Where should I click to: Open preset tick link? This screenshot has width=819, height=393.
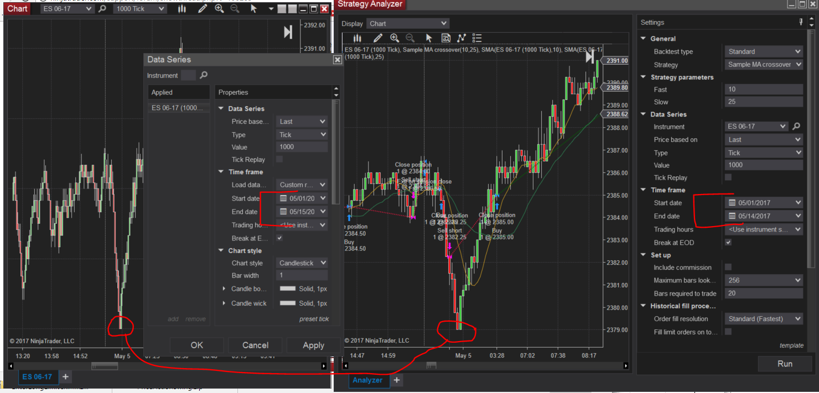click(314, 319)
